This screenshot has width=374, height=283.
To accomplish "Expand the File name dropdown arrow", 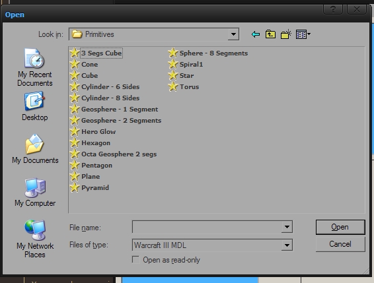I will pos(287,227).
